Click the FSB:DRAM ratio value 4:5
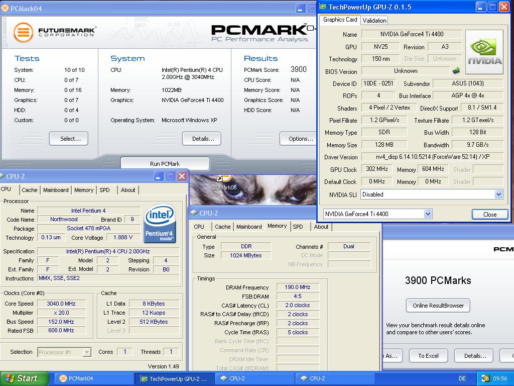The width and height of the screenshot is (514, 386). pyautogui.click(x=298, y=296)
